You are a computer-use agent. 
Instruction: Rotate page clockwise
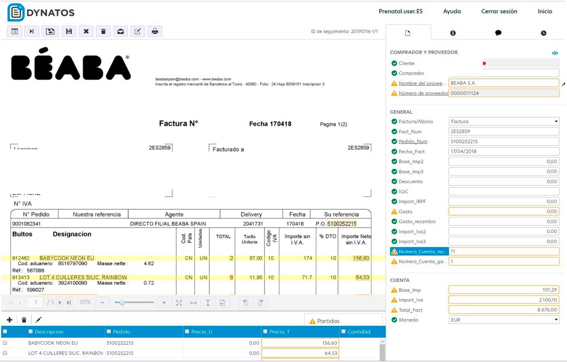260,303
